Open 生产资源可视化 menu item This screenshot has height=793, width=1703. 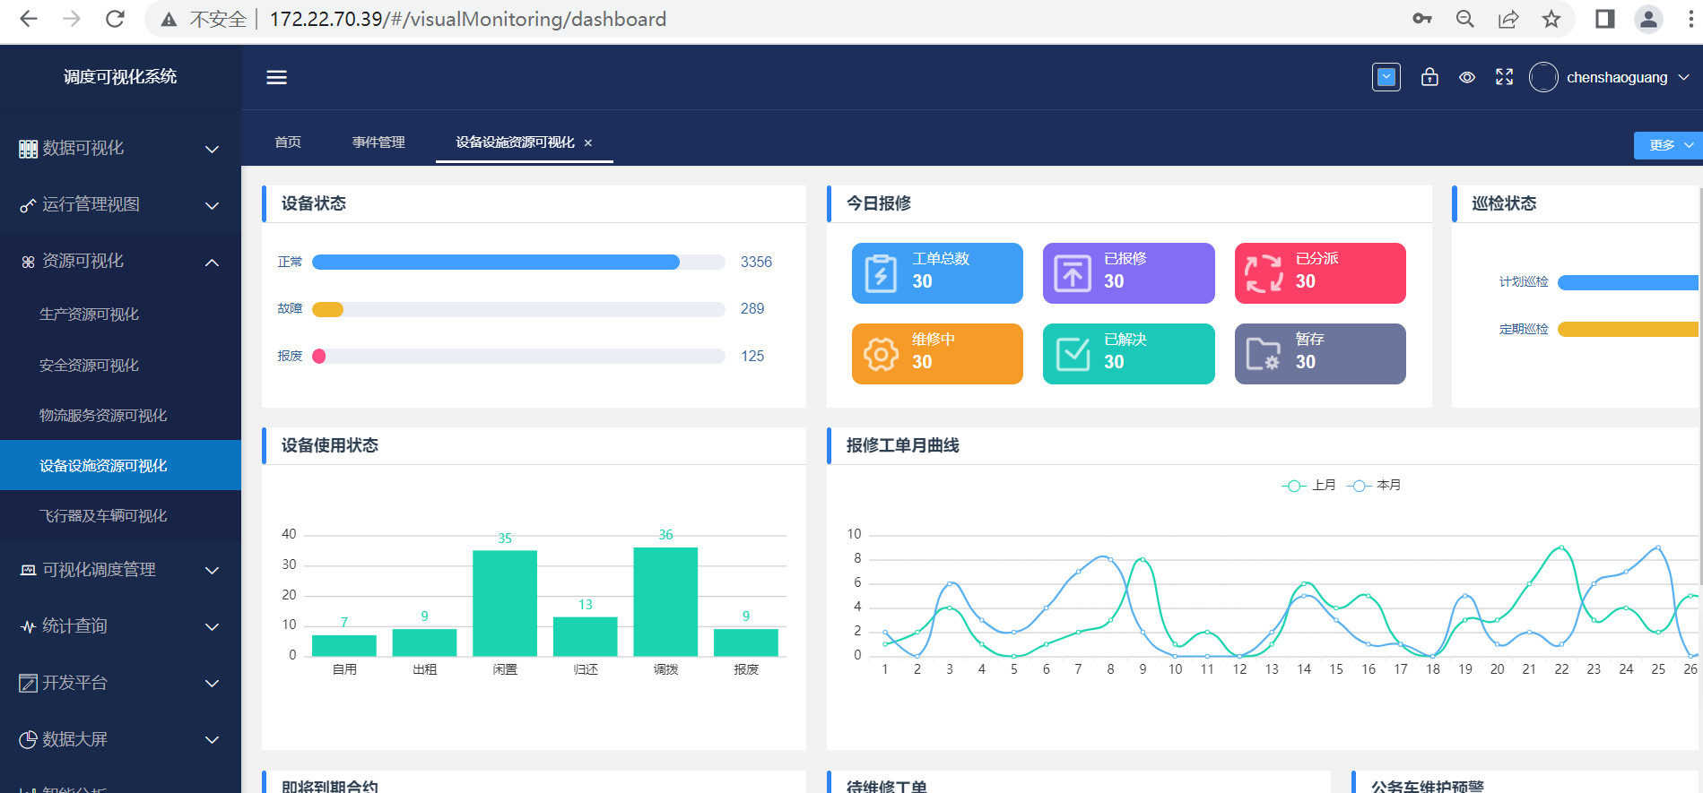point(120,315)
